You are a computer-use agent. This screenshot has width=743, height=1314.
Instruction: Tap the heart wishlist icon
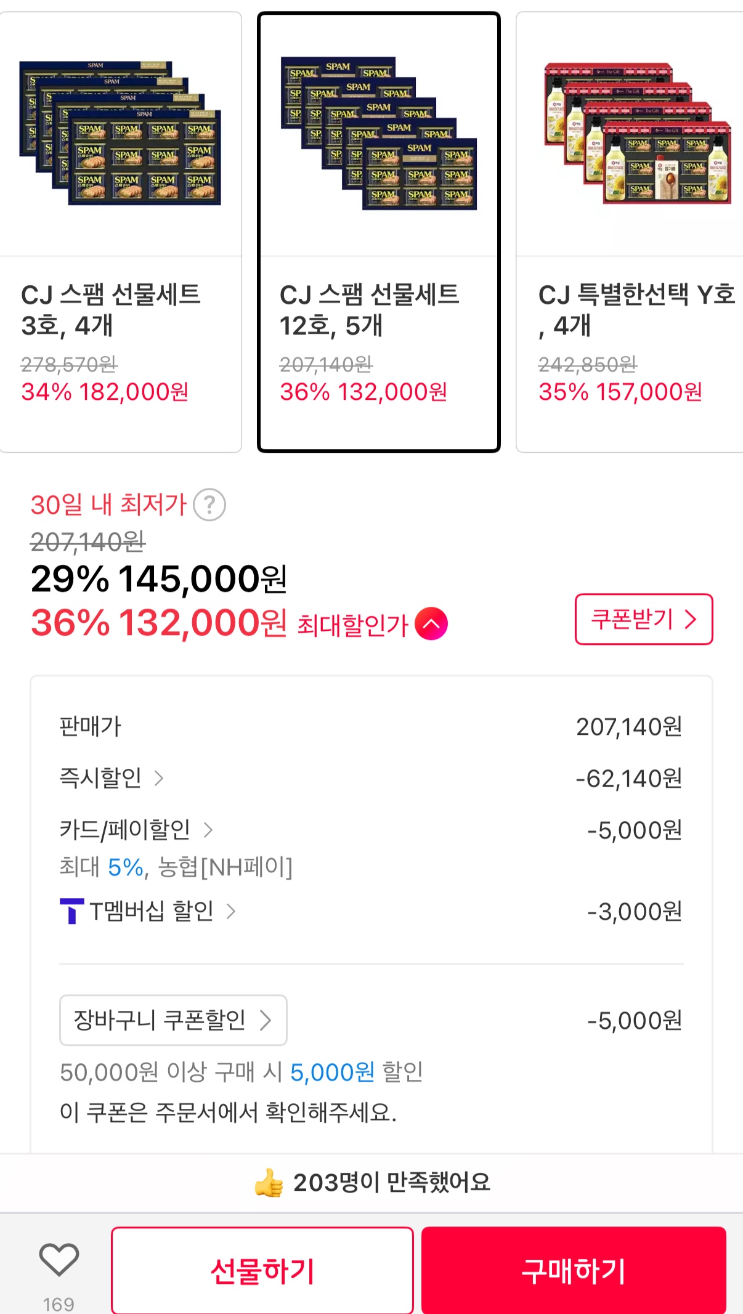click(x=59, y=1259)
